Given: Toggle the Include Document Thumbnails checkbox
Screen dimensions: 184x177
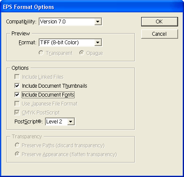Looking at the screenshot, I should click(17, 86).
